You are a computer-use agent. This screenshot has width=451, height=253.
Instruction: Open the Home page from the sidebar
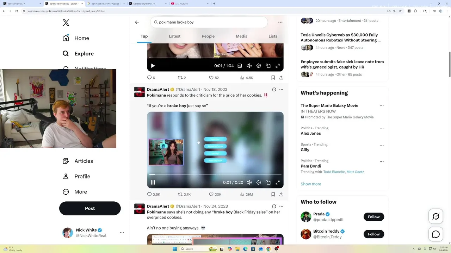coord(76,38)
